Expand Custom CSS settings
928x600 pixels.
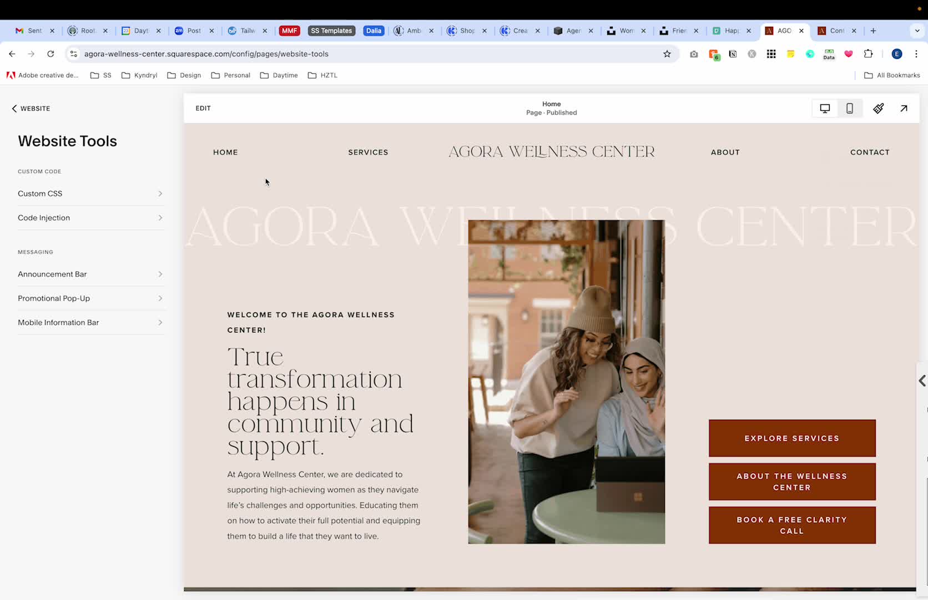[90, 193]
